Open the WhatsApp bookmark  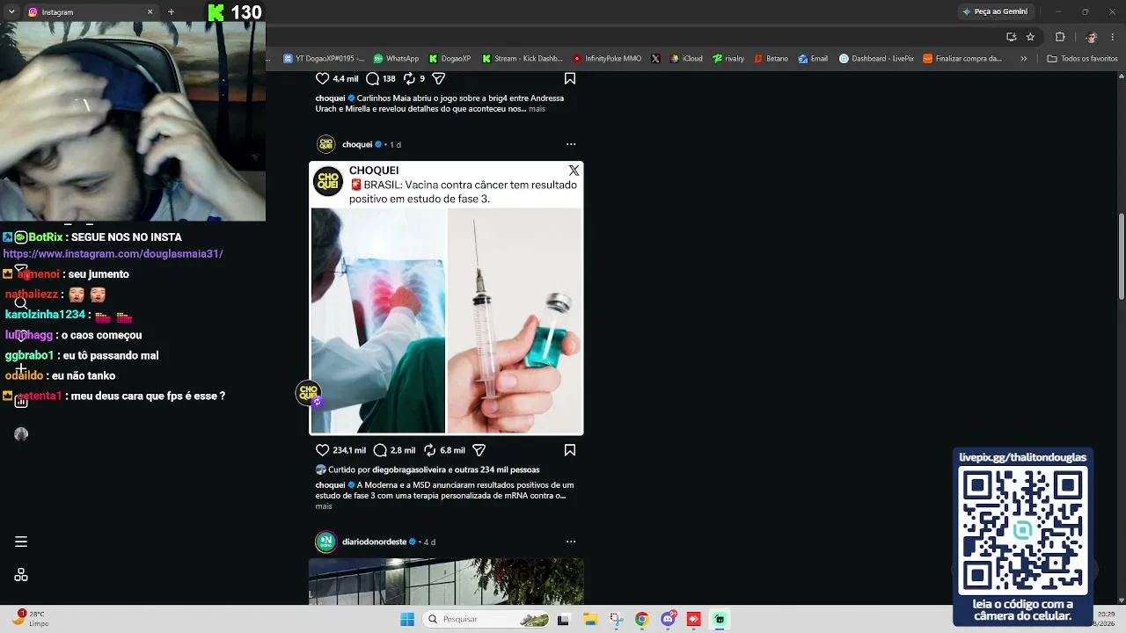click(x=396, y=59)
